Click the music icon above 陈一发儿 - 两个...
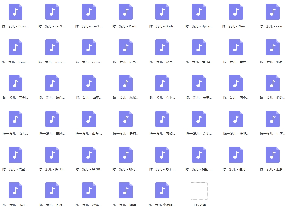287x211 pixels. point(236,83)
